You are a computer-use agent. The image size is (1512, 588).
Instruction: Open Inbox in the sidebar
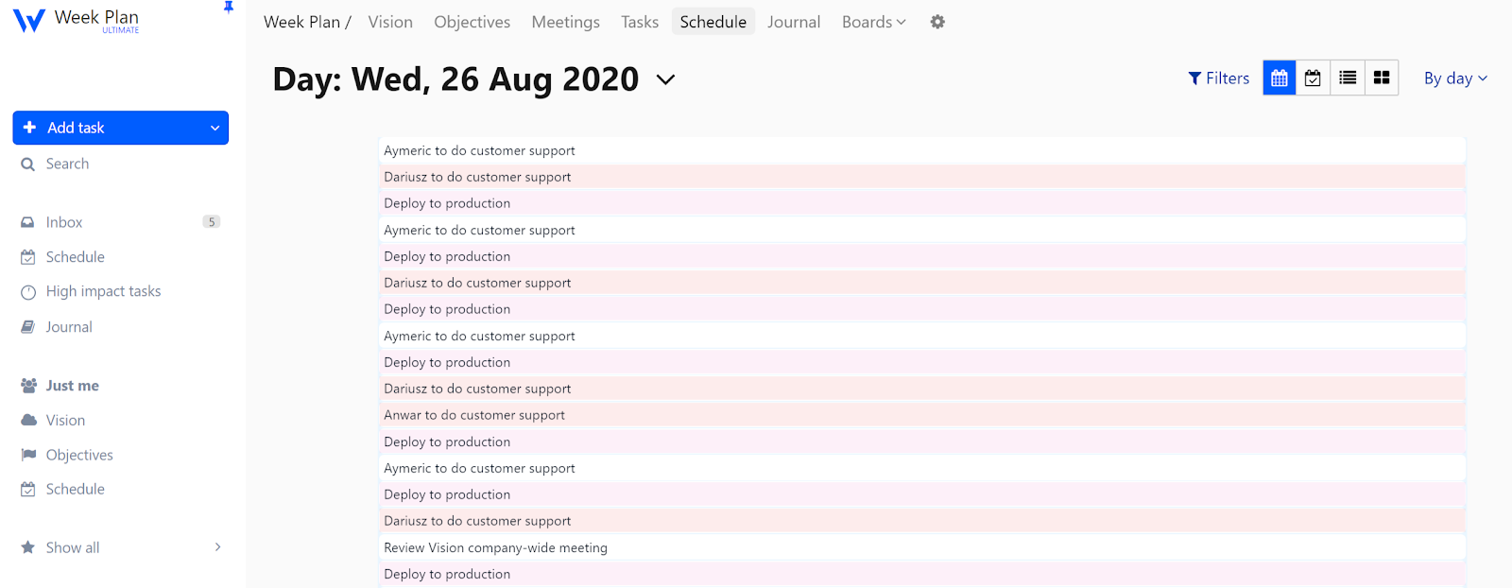point(64,222)
